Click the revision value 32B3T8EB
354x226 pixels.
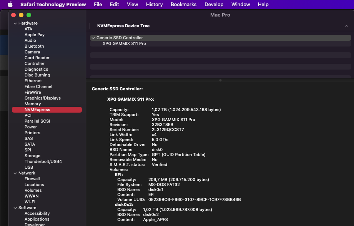click(x=163, y=125)
